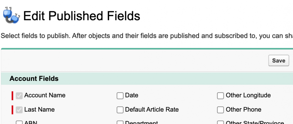Image resolution: width=293 pixels, height=124 pixels.
Task: Select the Department checkbox
Action: (x=120, y=123)
